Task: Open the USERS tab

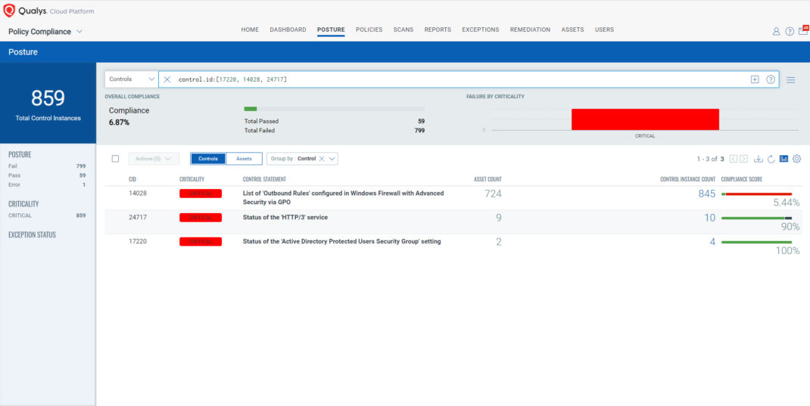Action: (x=604, y=30)
